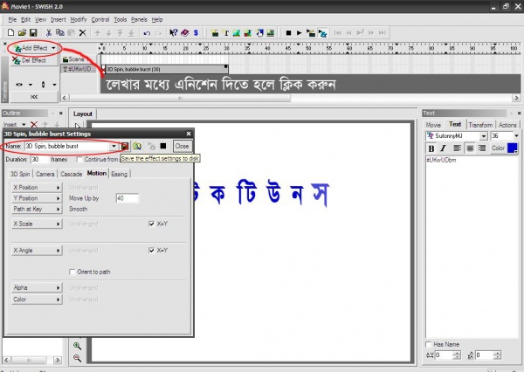524x372 pixels.
Task: Set text alignment to right
Action: [482, 148]
